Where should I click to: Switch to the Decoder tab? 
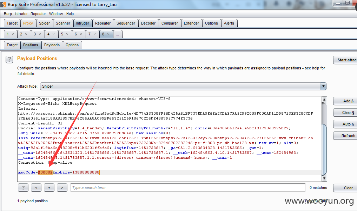coord(148,23)
